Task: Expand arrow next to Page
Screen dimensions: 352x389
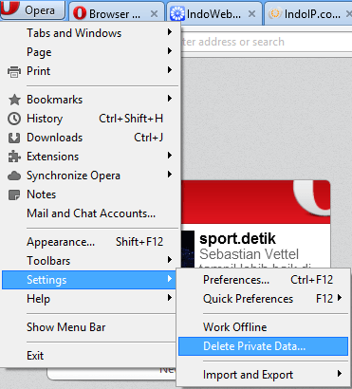Action: click(x=170, y=51)
